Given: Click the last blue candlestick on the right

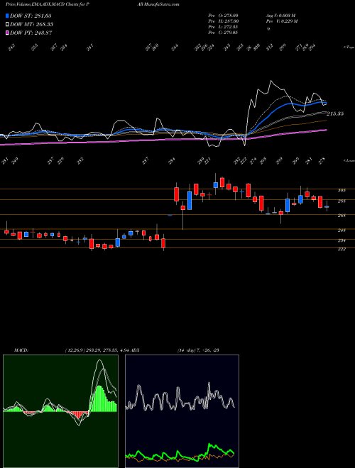Looking at the screenshot, I should pos(327,206).
